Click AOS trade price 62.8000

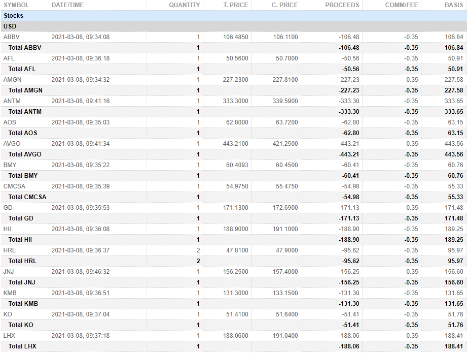pyautogui.click(x=237, y=122)
